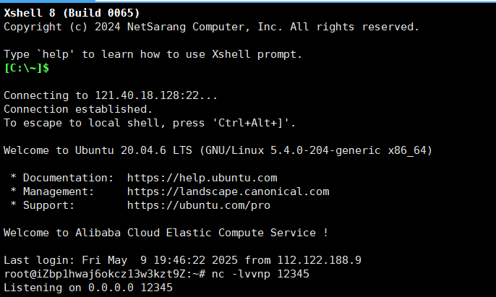Click the 'Xshell 8 (Build 0065)' title line

click(x=72, y=13)
